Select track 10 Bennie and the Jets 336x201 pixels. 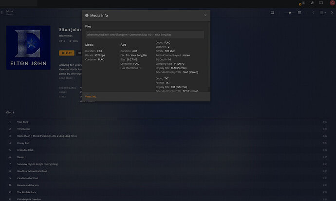coord(167,185)
